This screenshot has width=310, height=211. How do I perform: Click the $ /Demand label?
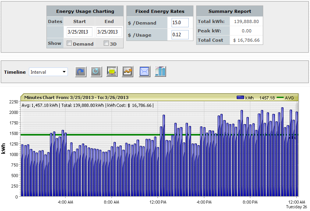tap(142, 23)
